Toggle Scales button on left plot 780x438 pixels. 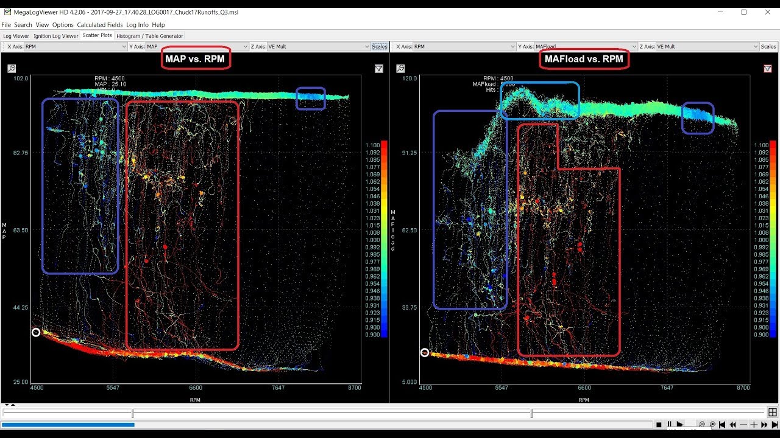(380, 46)
